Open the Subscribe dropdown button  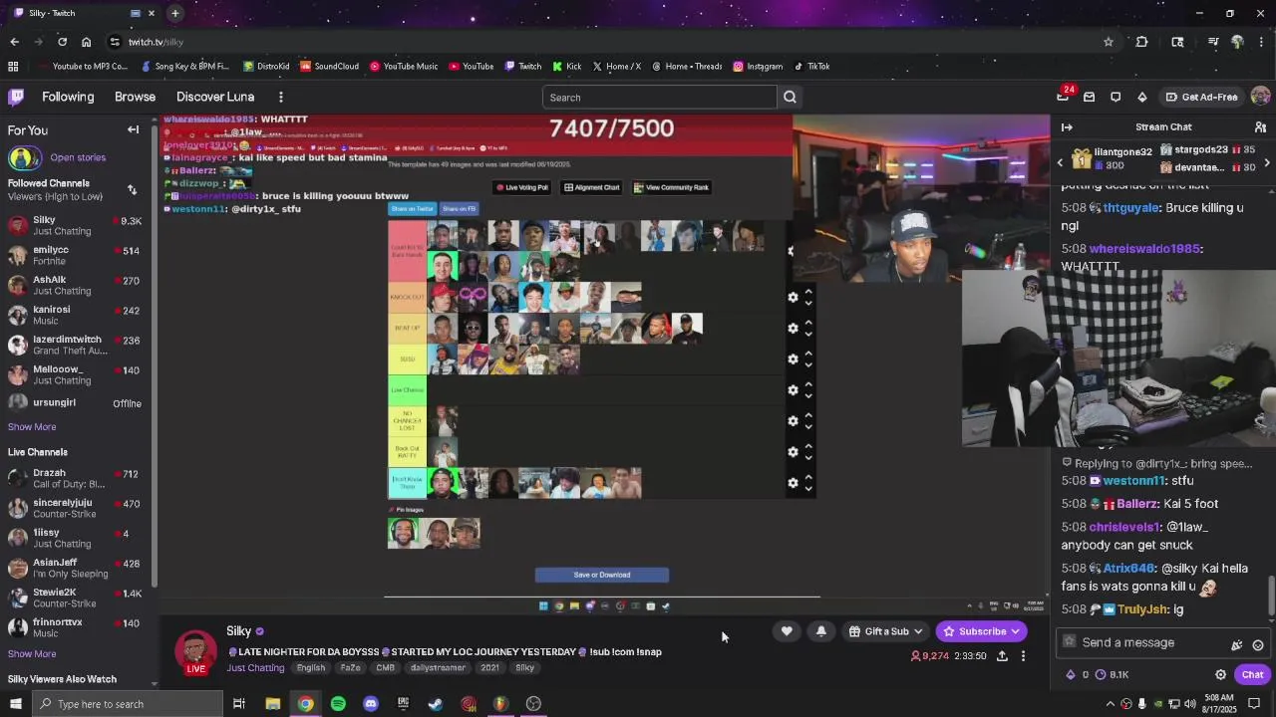(x=982, y=631)
